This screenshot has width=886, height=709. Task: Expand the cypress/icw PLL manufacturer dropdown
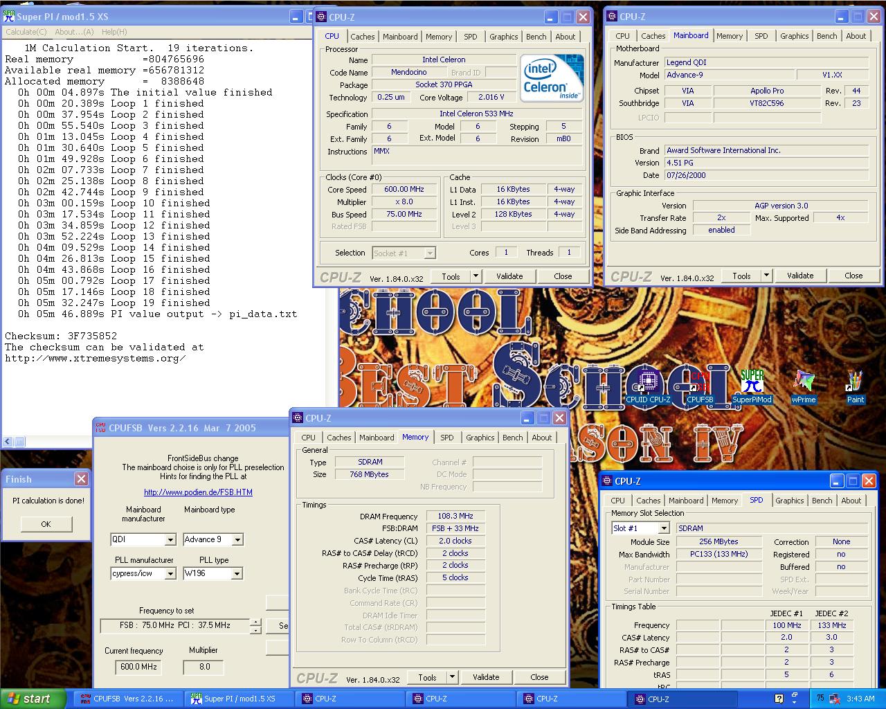(x=170, y=574)
